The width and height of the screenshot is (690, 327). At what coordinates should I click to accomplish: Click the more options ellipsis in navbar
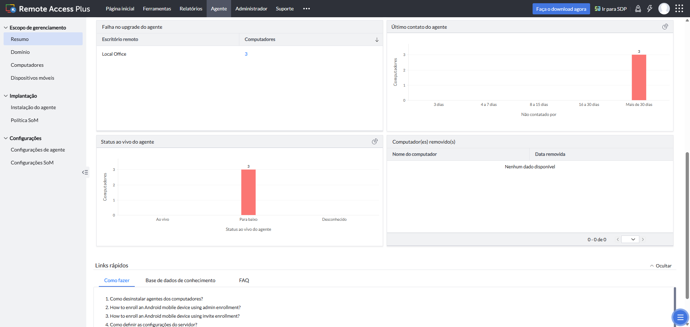306,9
